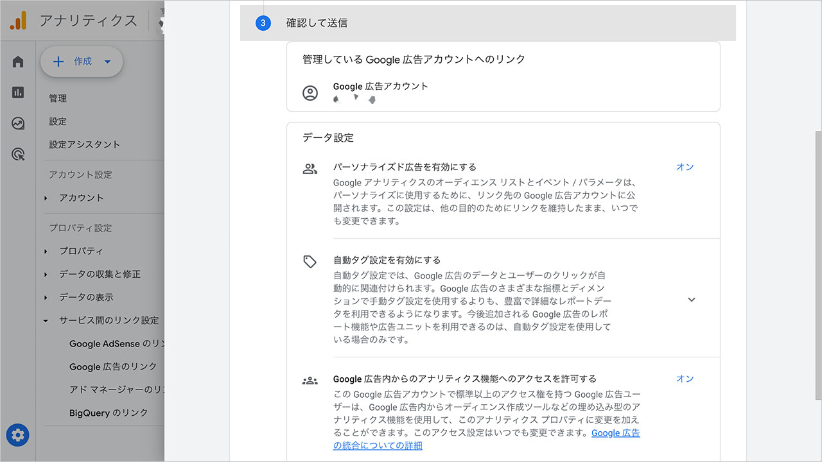Click the step 3 確認して送信 badge
The image size is (822, 462).
tap(263, 22)
